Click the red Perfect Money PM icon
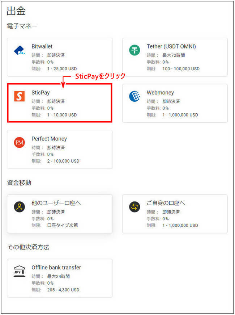 pyautogui.click(x=20, y=142)
